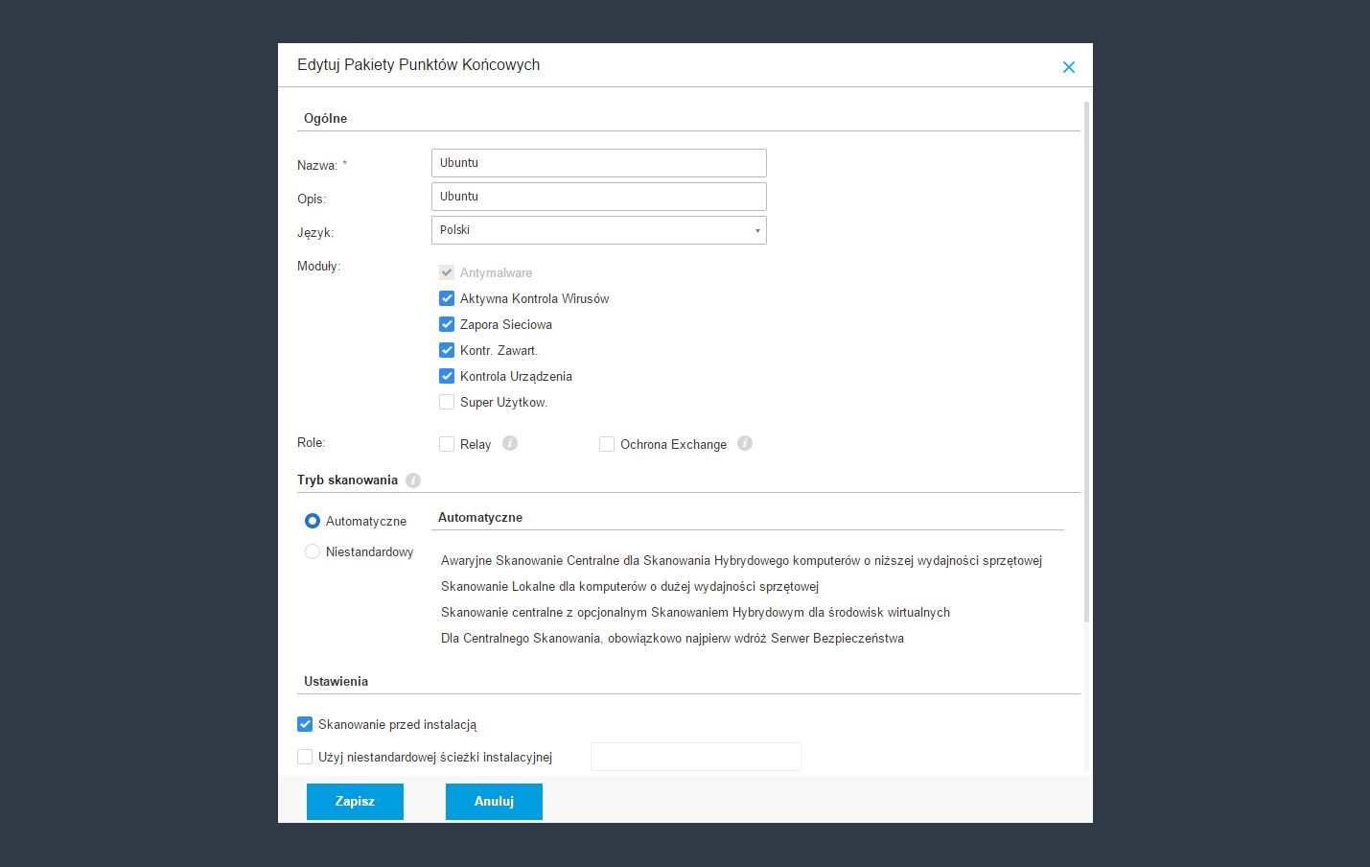
Task: Click the Zapisz button
Action: (355, 801)
